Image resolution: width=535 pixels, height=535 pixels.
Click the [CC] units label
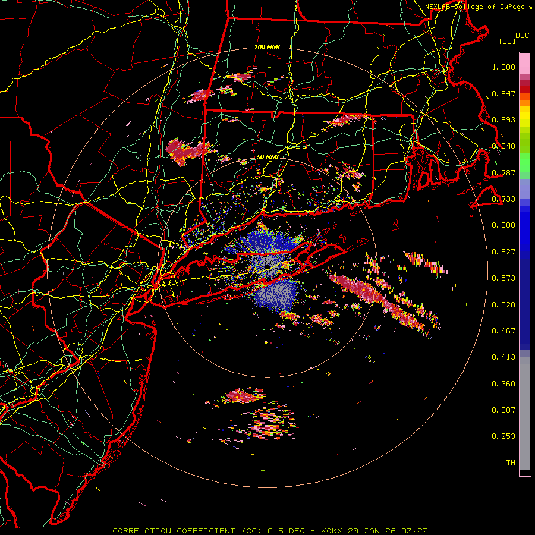point(508,41)
